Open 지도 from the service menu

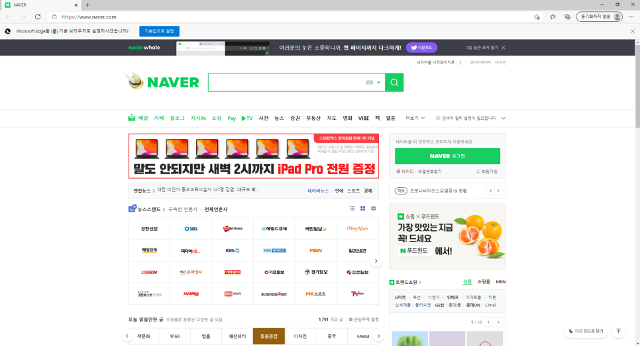(x=331, y=118)
